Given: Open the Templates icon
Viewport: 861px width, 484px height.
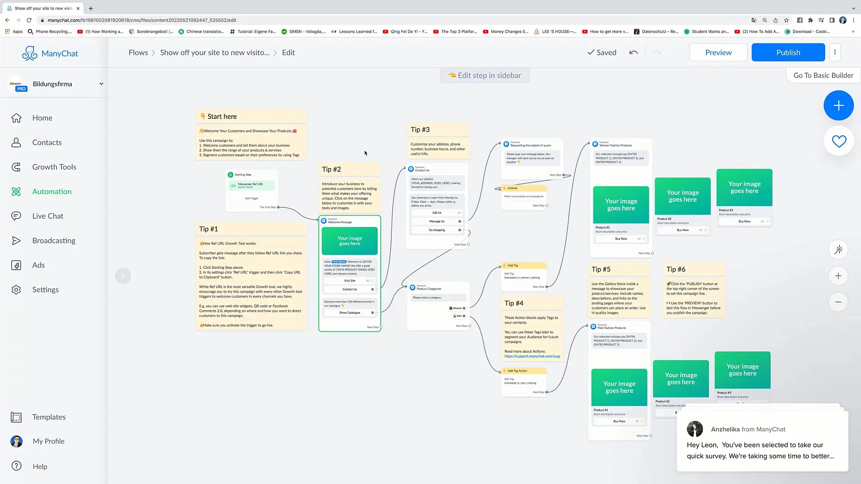Looking at the screenshot, I should 16,417.
